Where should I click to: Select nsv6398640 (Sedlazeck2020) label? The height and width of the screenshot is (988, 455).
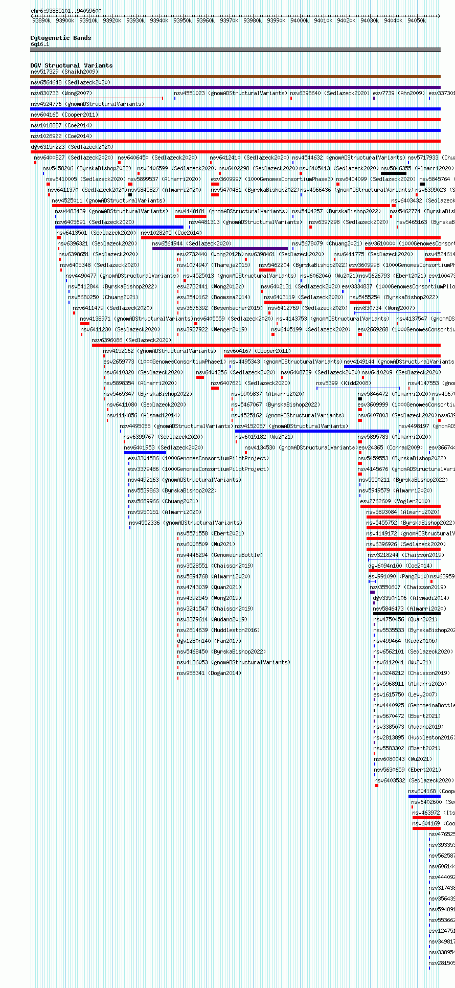click(330, 94)
